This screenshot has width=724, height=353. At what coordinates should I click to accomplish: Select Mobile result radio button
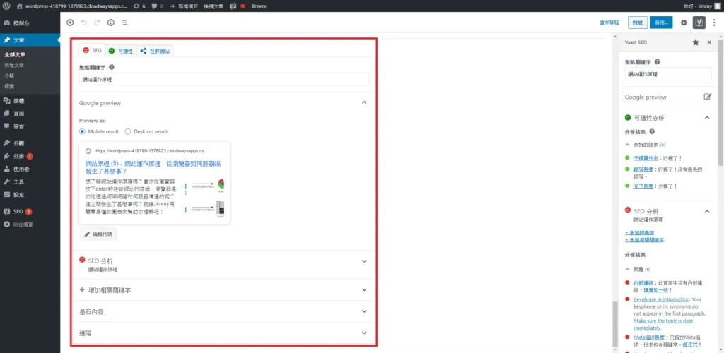82,131
